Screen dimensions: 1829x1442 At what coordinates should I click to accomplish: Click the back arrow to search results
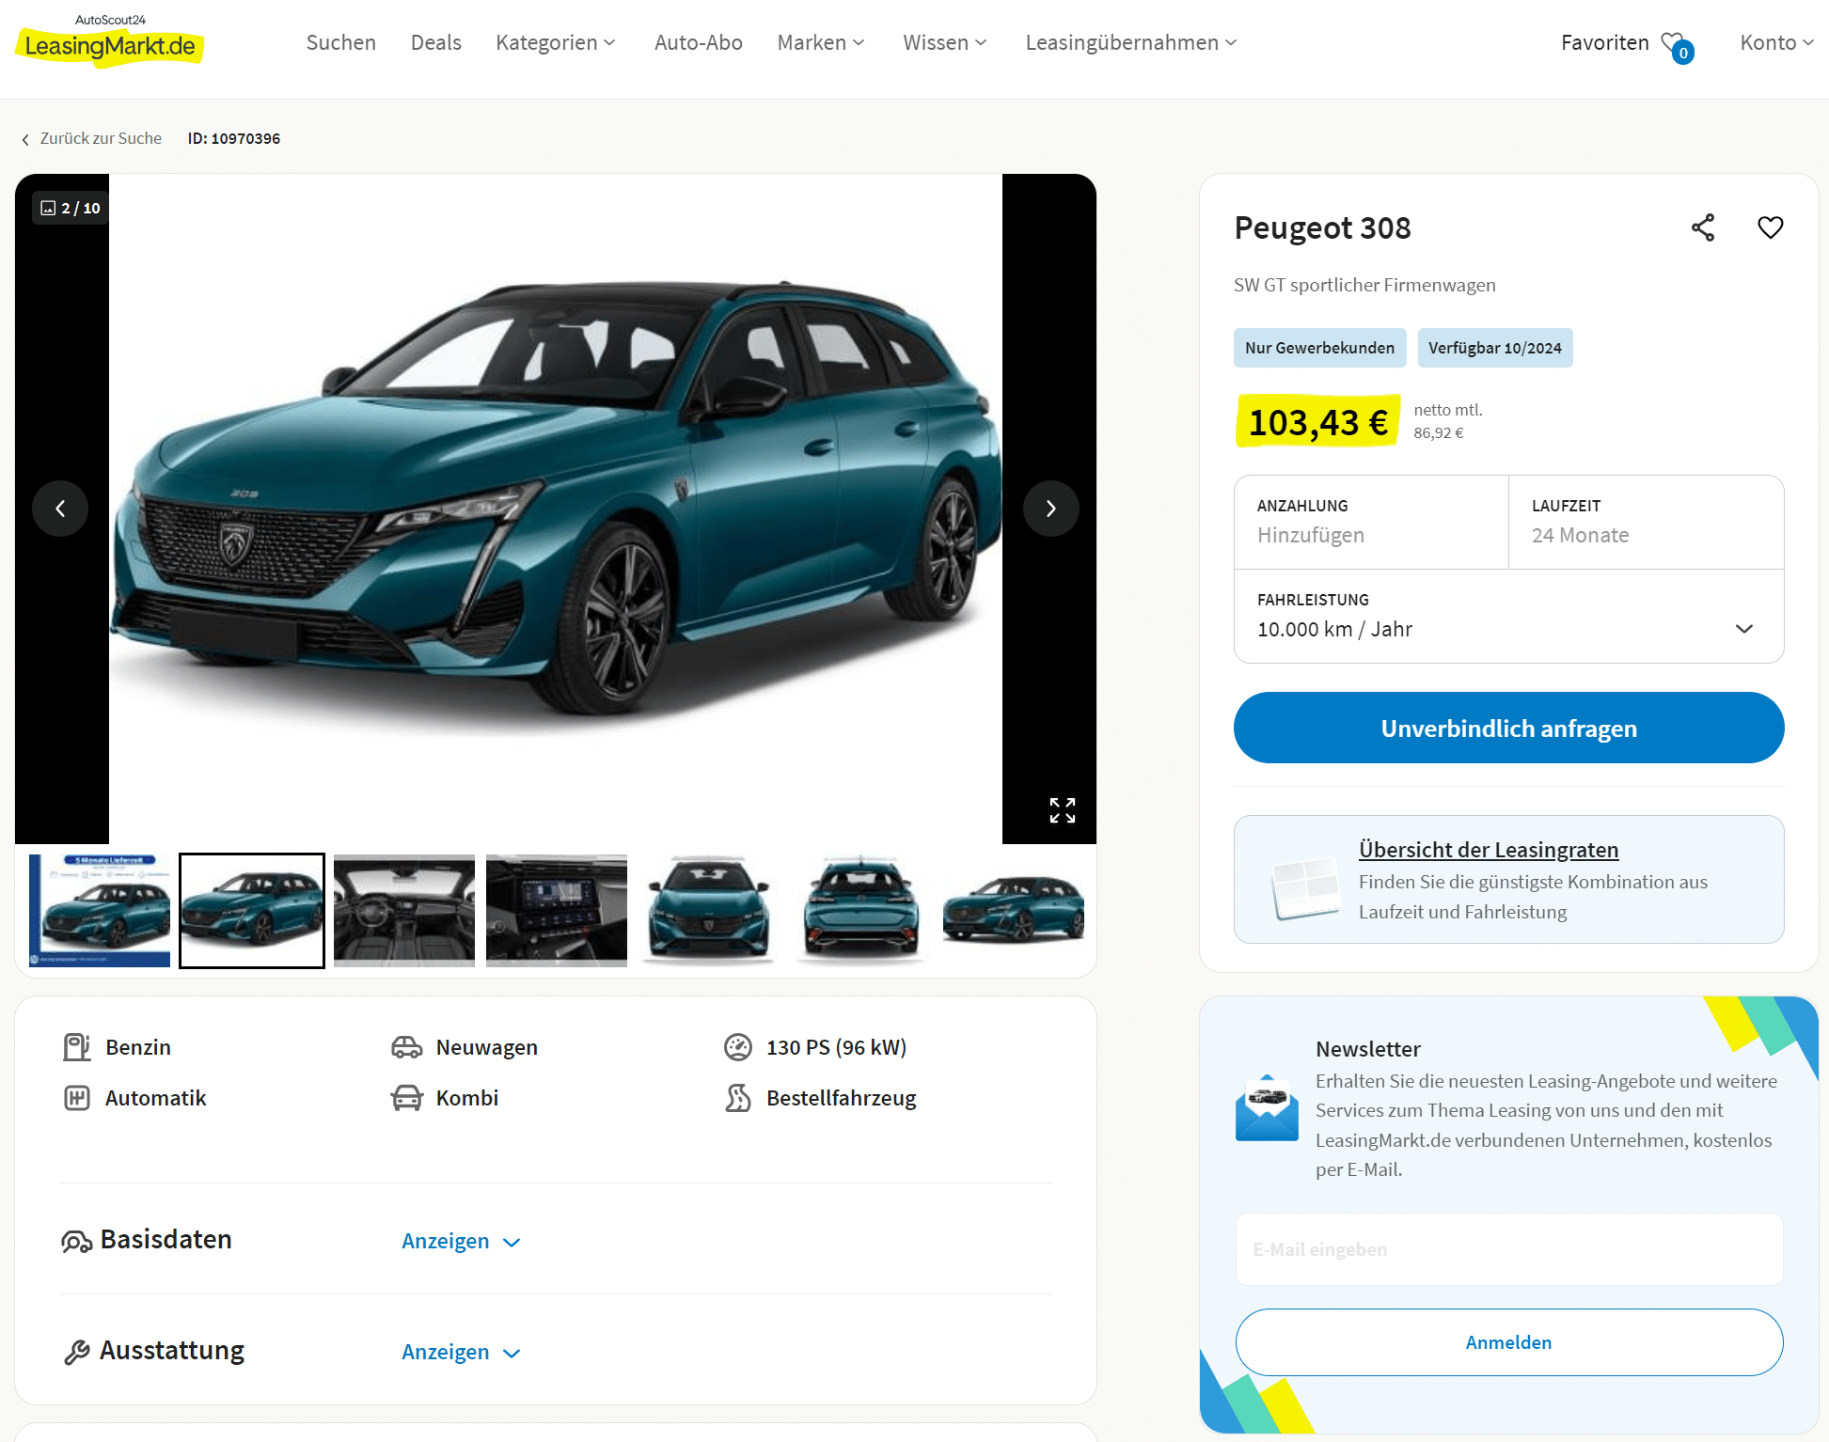point(25,139)
